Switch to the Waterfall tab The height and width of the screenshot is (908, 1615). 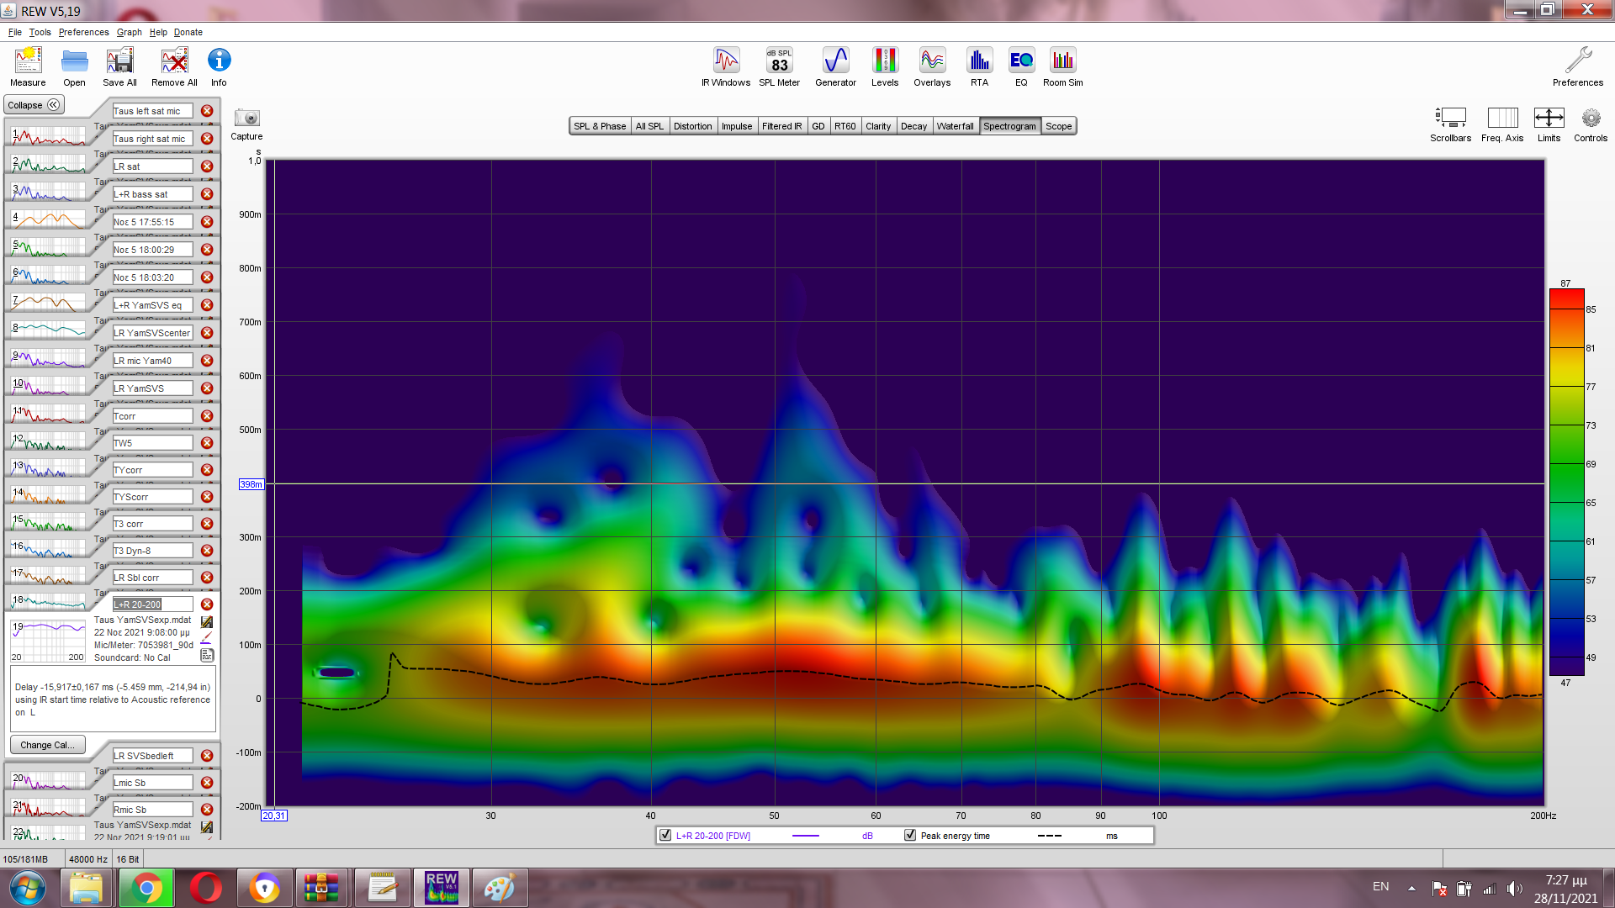tap(955, 126)
